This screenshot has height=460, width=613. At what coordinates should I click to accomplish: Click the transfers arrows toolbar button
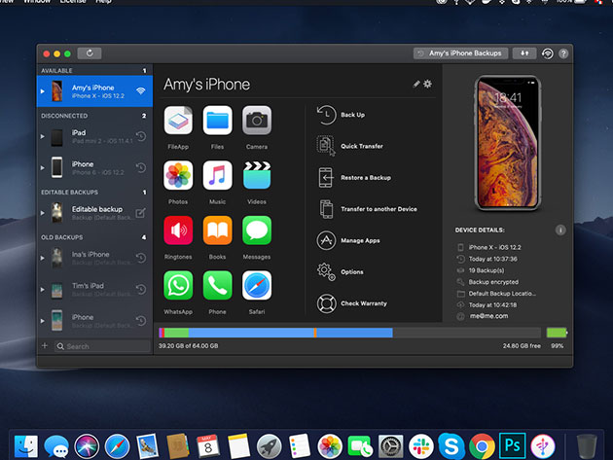coord(524,53)
